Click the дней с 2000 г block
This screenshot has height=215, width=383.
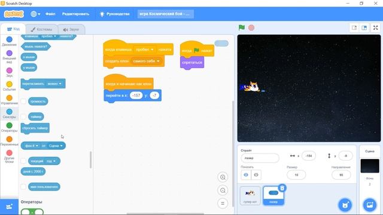[33, 171]
